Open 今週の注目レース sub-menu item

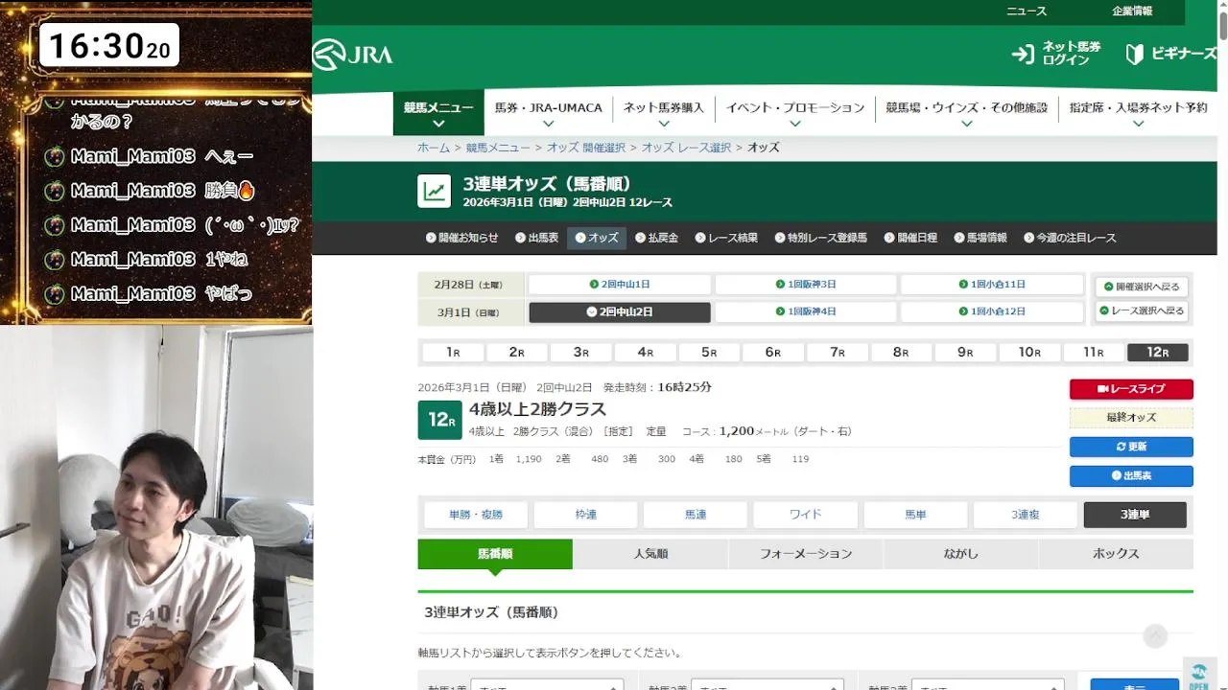(x=1070, y=238)
